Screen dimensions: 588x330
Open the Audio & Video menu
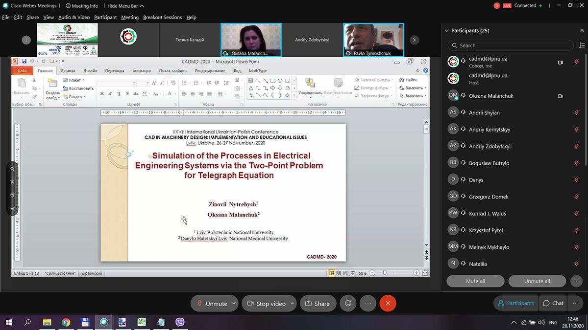(74, 17)
